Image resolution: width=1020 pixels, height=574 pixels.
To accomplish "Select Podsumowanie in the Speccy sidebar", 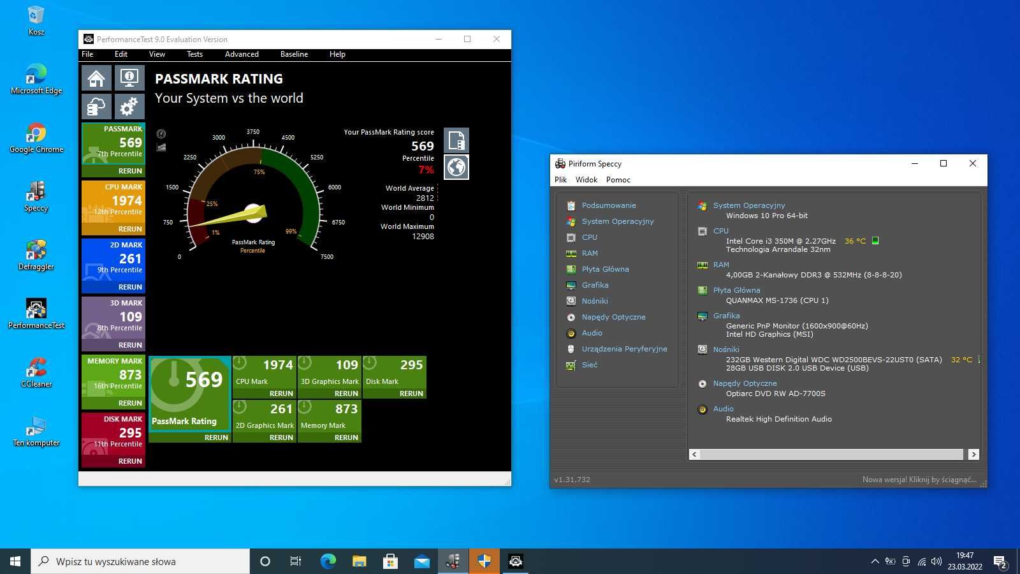I will (x=609, y=205).
